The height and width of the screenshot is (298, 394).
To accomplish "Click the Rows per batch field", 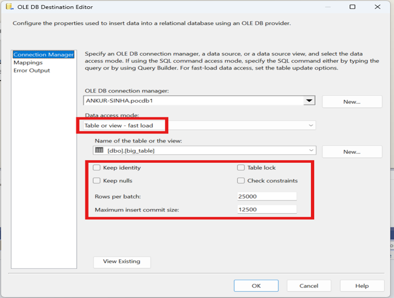I will point(267,196).
